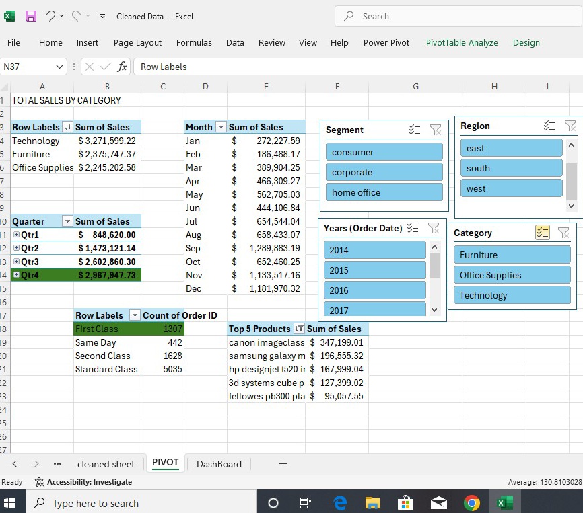Image resolution: width=583 pixels, height=513 pixels.
Task: Open the Power Pivot tab
Action: coord(386,42)
